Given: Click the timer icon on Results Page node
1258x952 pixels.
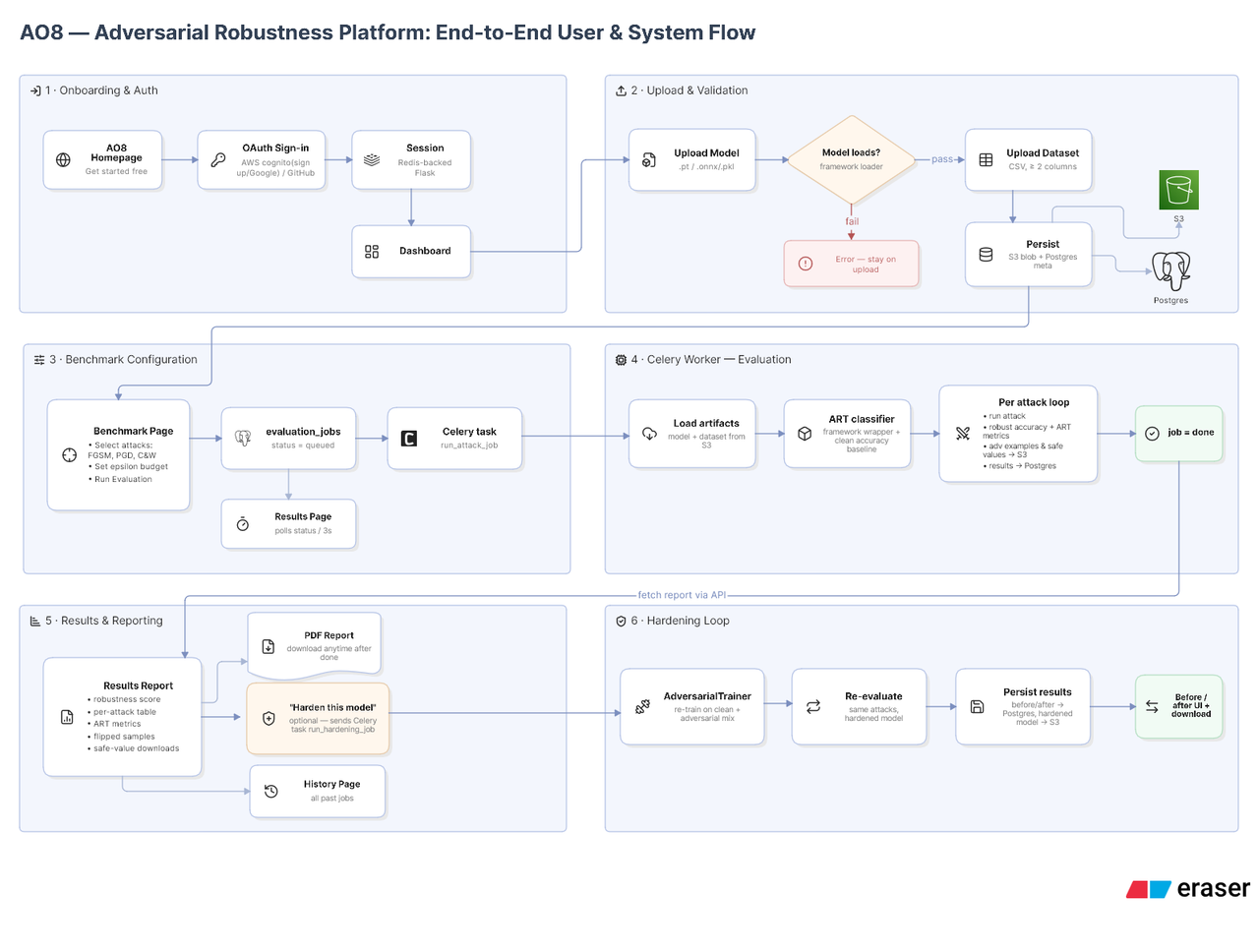Looking at the screenshot, I should pos(243,524).
